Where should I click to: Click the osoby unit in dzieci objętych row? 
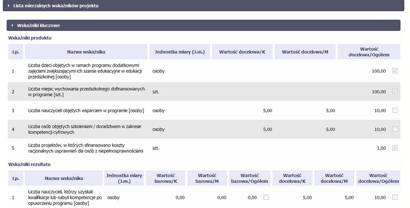pyautogui.click(x=158, y=71)
